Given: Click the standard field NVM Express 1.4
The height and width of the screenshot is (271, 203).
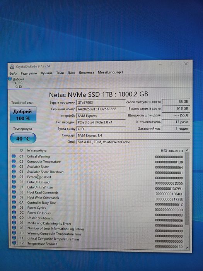Looking at the screenshot, I should coord(133,135).
